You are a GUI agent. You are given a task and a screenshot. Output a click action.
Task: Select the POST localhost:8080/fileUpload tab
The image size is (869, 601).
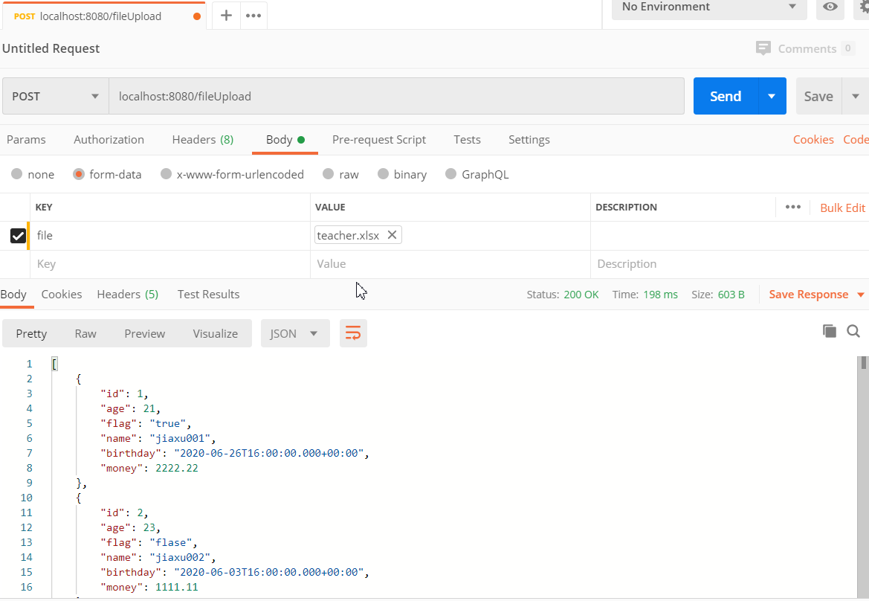click(x=104, y=16)
